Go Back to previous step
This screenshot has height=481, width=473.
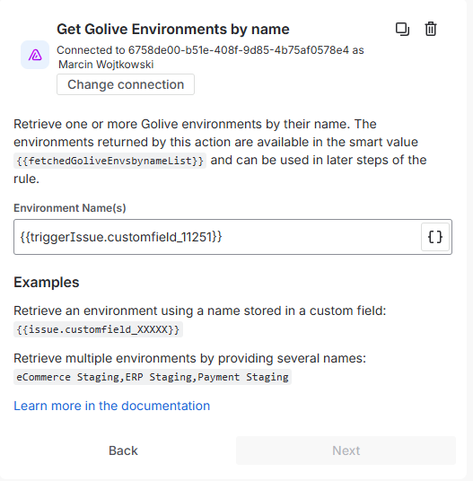123,450
